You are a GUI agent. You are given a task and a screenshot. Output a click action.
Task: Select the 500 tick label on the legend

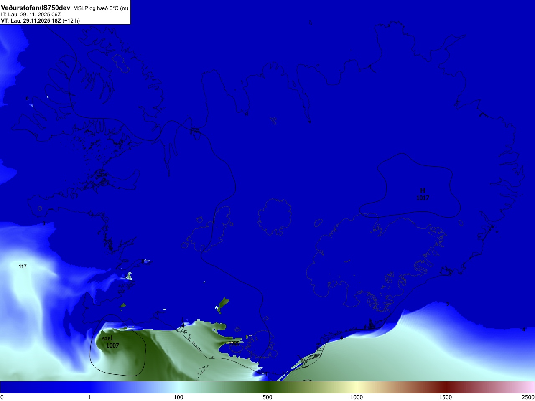pyautogui.click(x=267, y=397)
